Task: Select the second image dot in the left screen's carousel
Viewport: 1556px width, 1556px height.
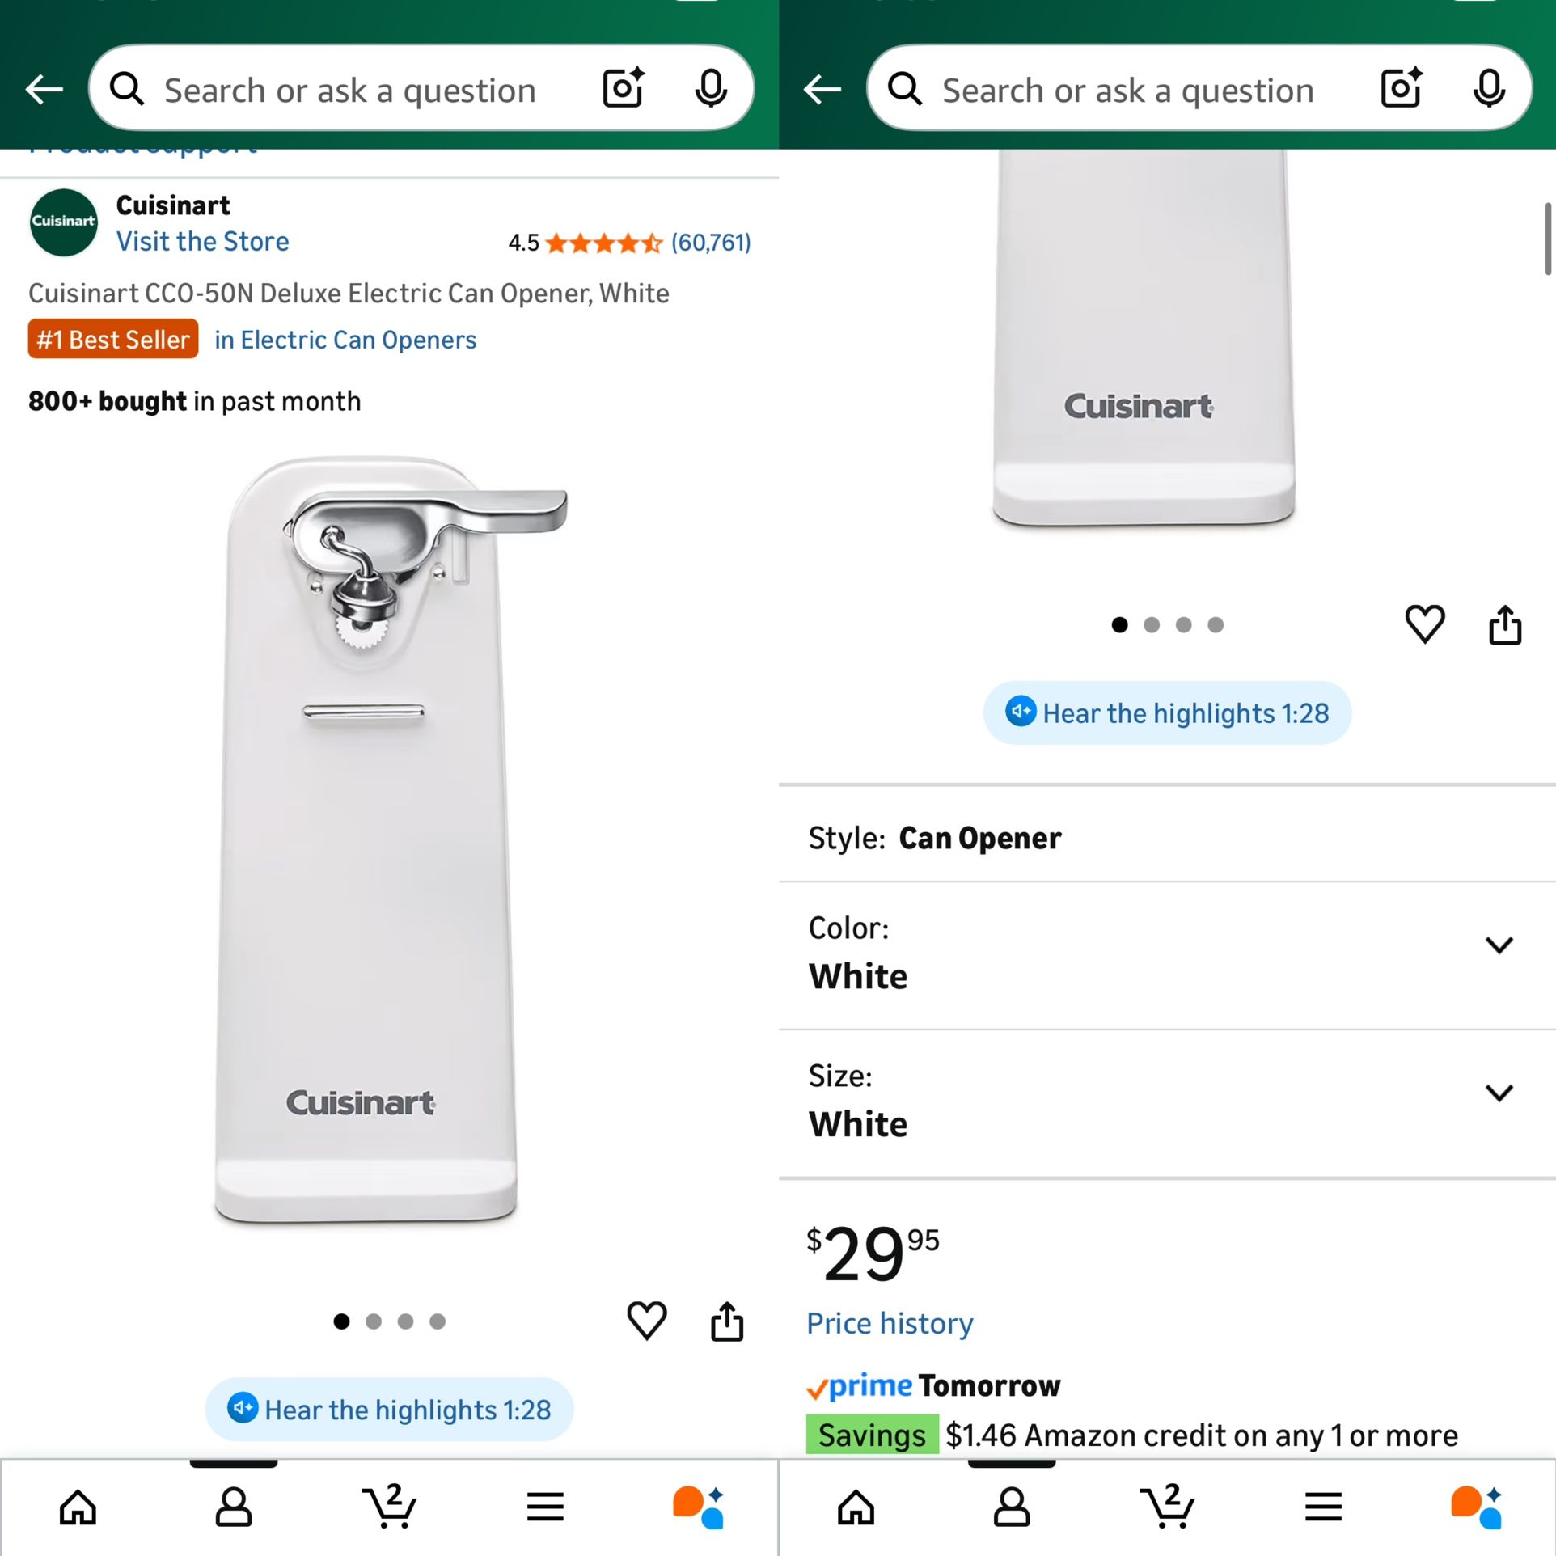Action: (374, 1321)
